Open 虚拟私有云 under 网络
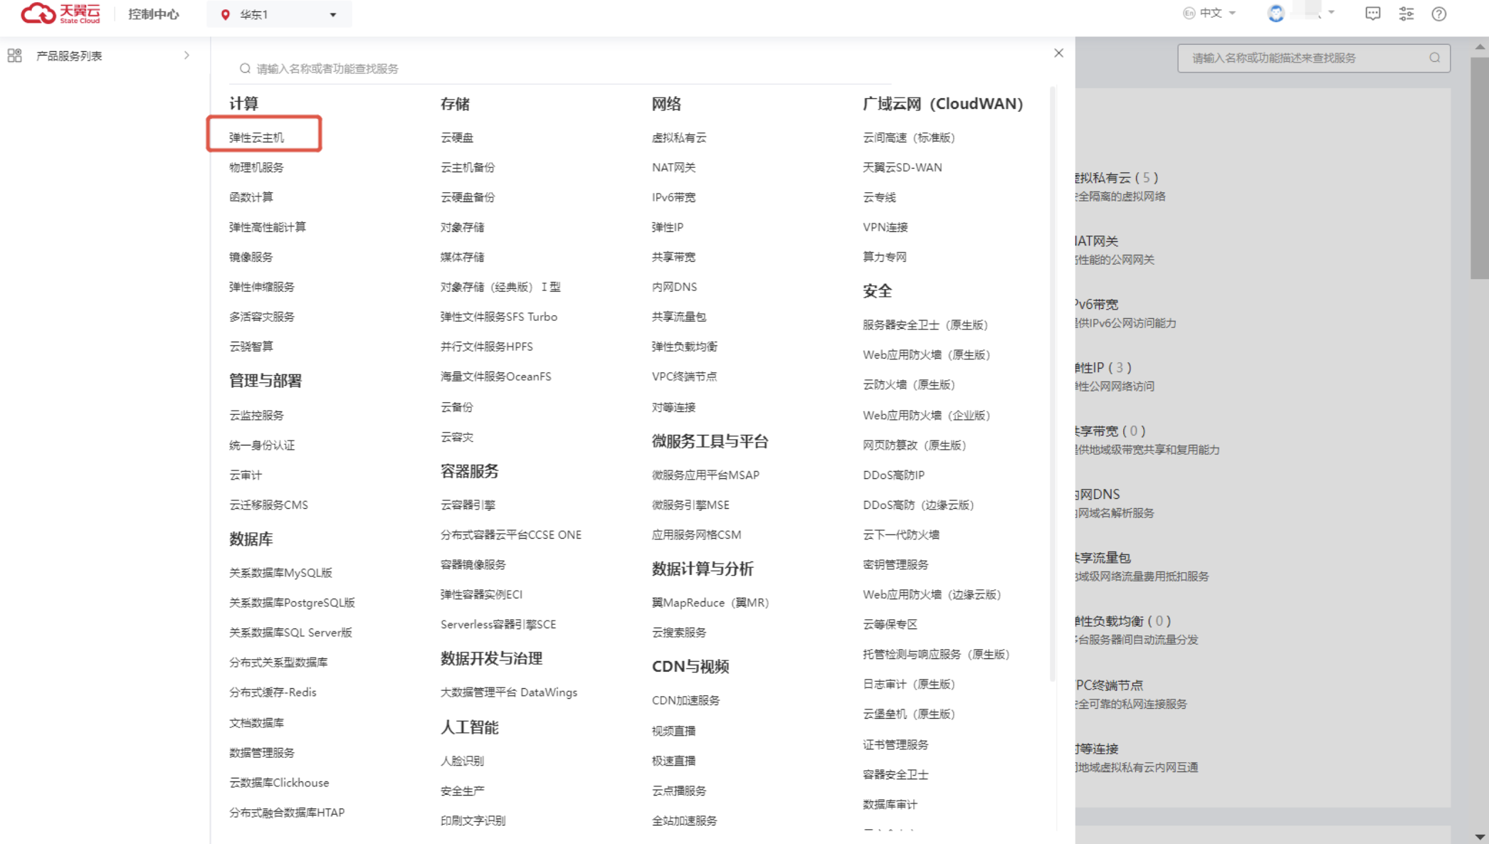 [x=679, y=137]
